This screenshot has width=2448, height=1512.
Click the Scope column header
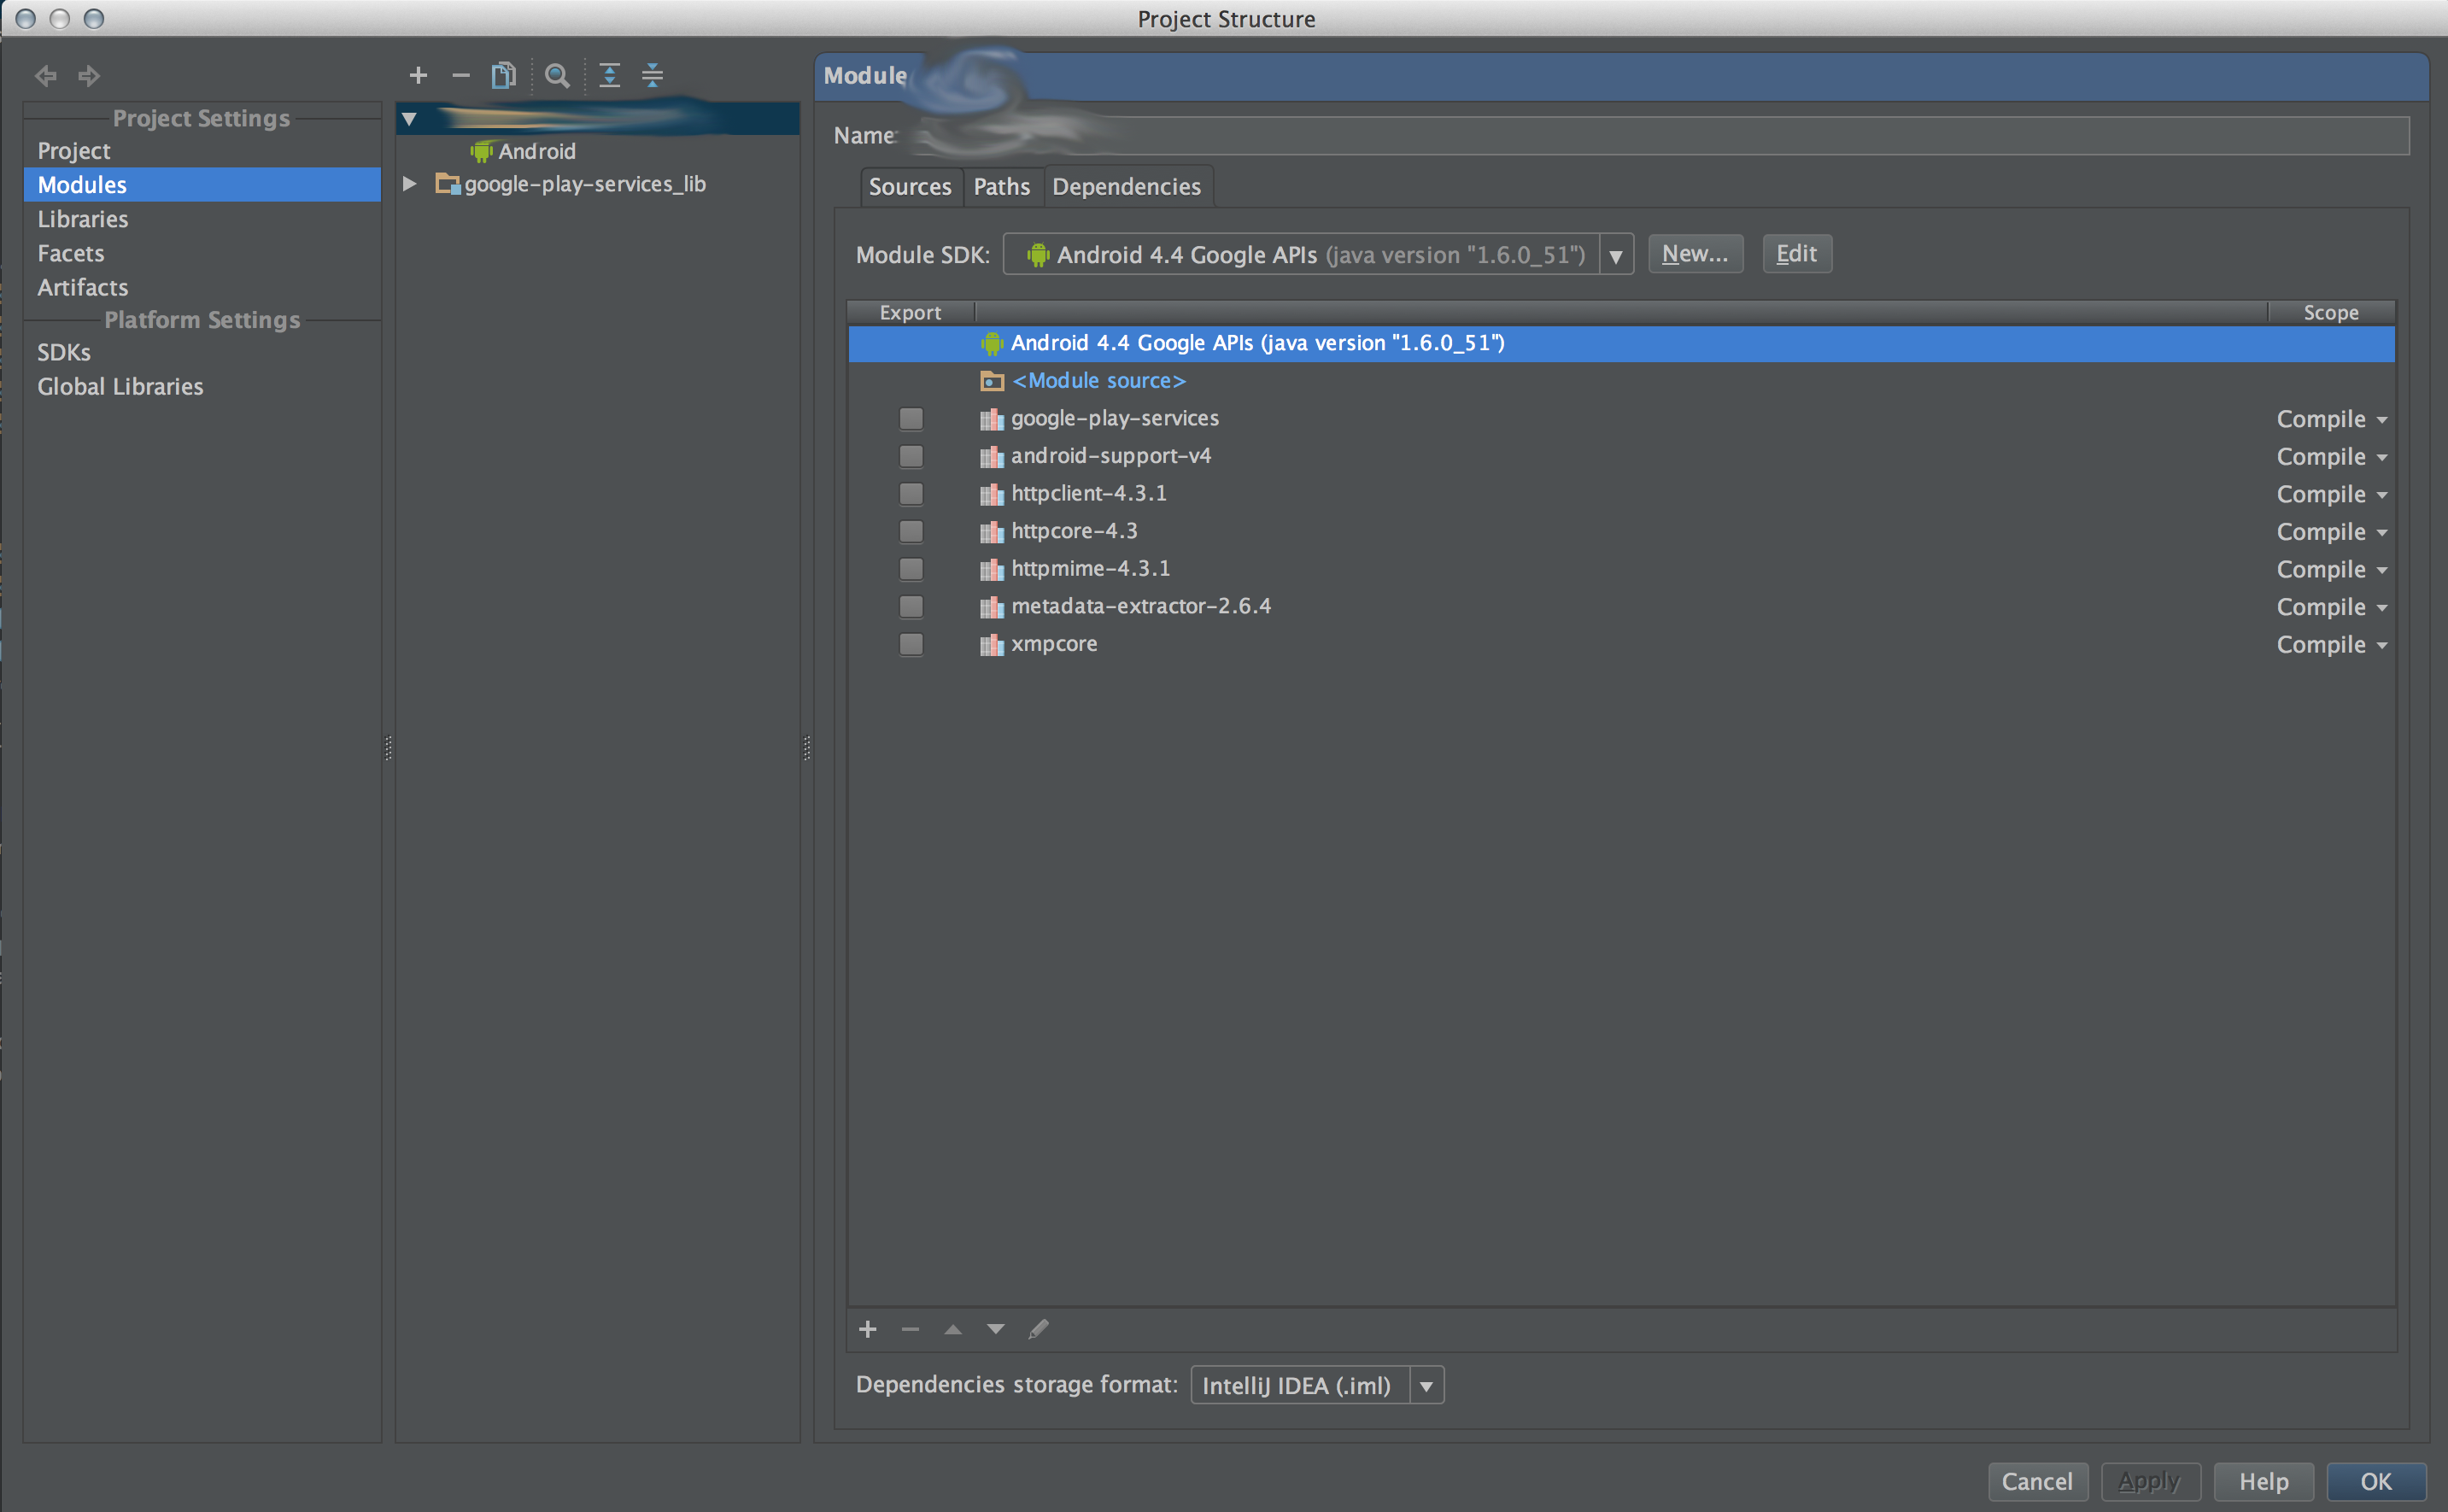(x=2331, y=313)
